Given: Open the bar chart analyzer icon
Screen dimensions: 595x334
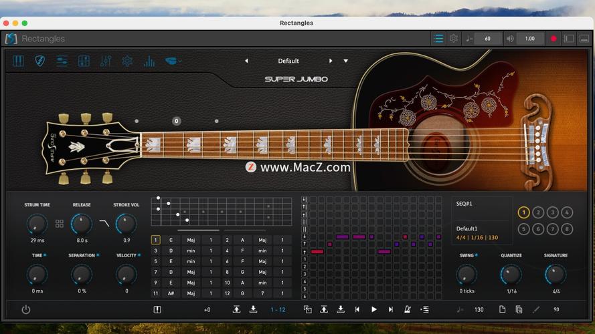Looking at the screenshot, I should [x=149, y=61].
